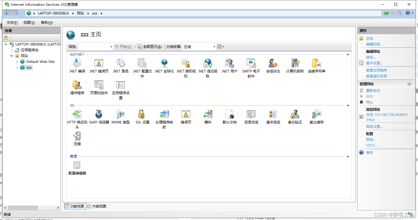Open 目录浏览 icon
The height and width of the screenshot is (220, 418).
pyautogui.click(x=251, y=114)
